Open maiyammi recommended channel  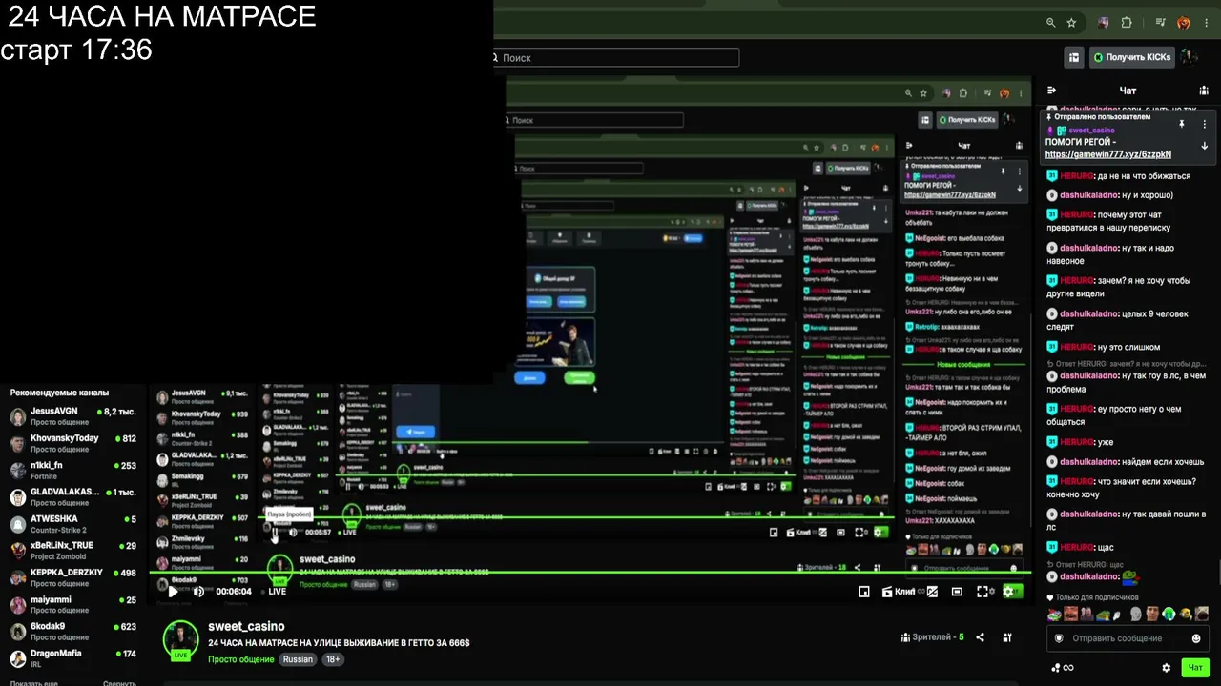72,604
